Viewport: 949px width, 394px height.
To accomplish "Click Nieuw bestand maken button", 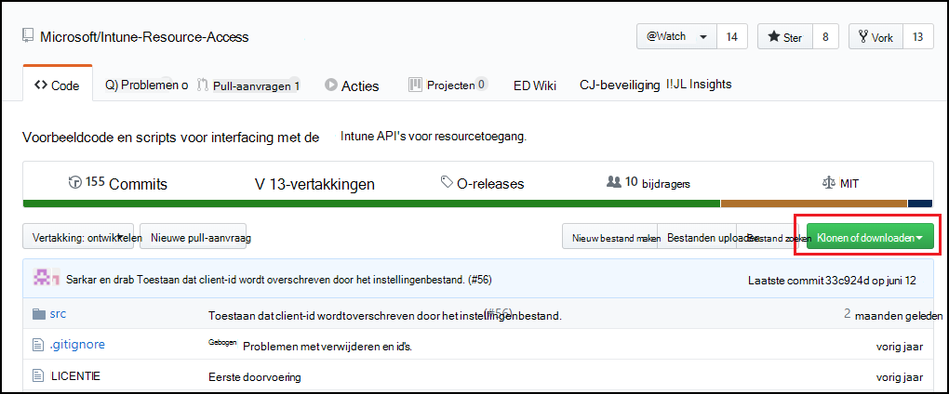I will [610, 238].
